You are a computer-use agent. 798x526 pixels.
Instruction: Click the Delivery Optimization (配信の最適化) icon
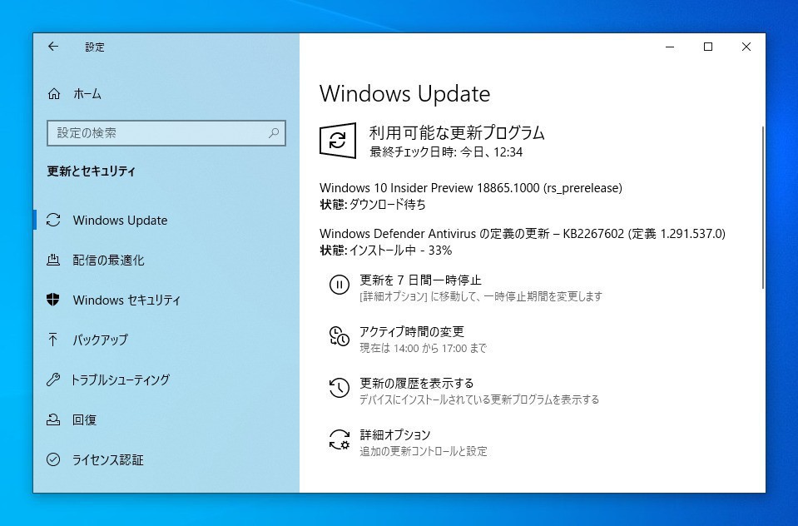coord(53,260)
